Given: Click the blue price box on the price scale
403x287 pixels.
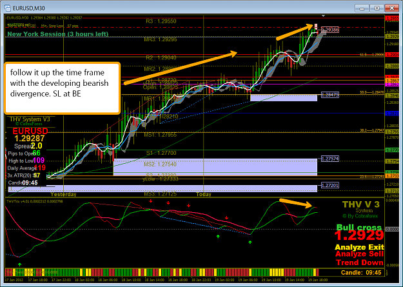Looking at the screenshot, I should pos(392,114).
